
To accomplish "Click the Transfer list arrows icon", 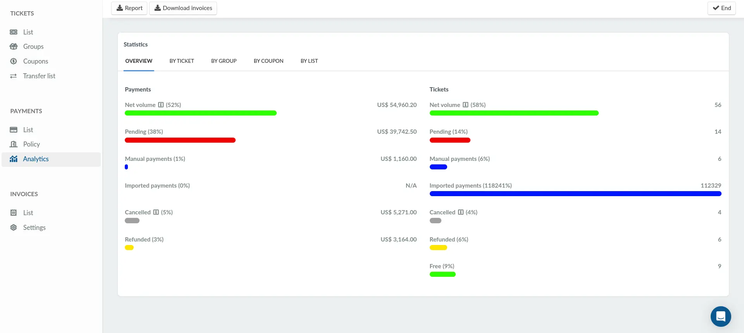I will pyautogui.click(x=14, y=76).
